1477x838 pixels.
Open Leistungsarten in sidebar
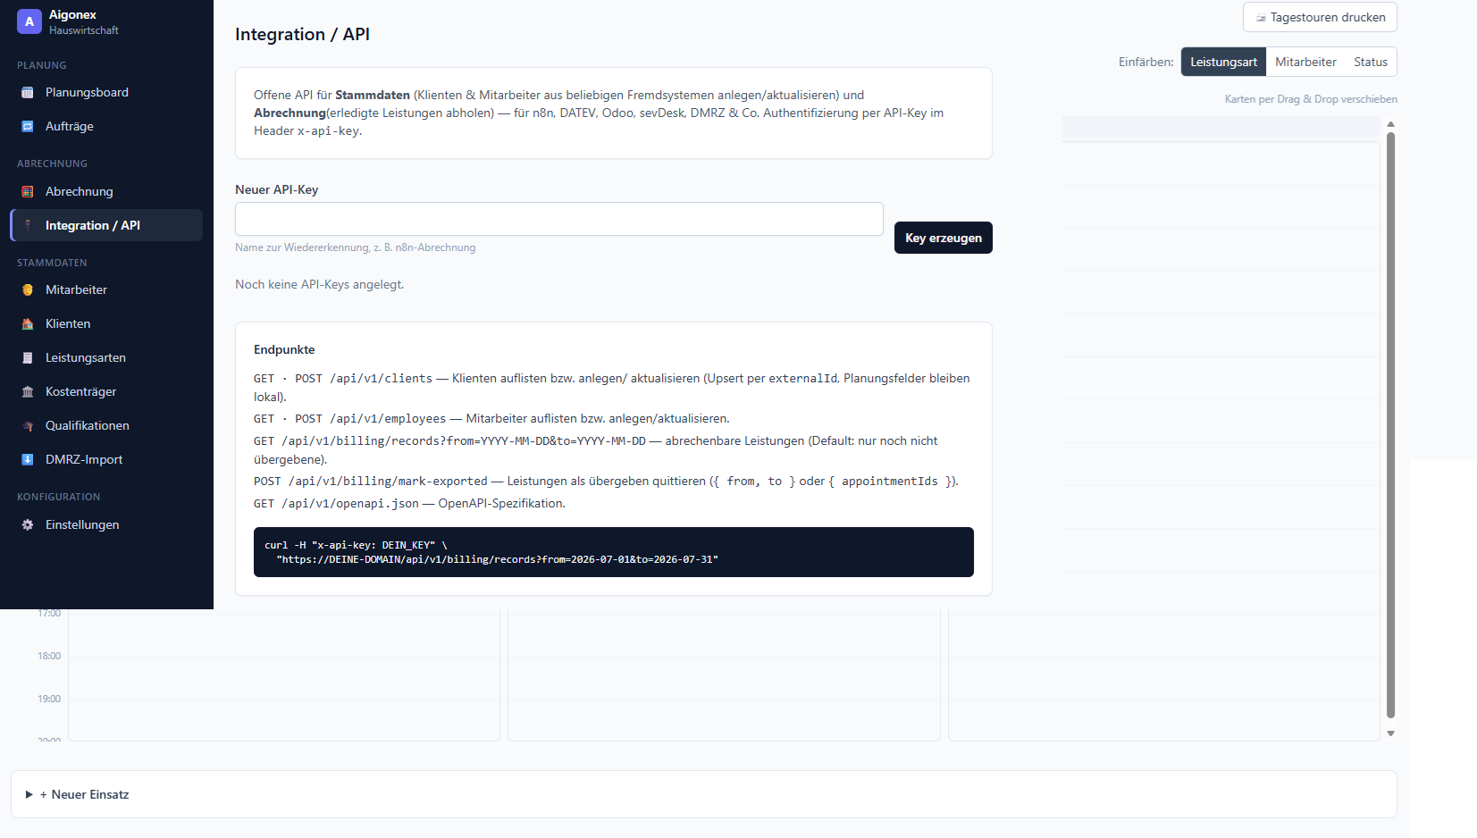[106, 358]
